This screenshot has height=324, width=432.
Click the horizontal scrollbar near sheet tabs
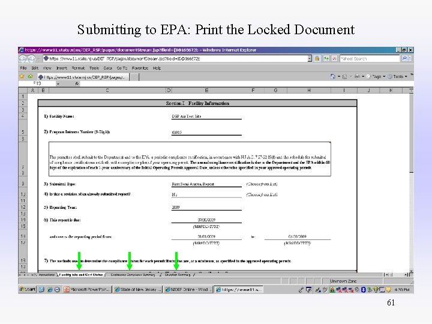(396, 275)
